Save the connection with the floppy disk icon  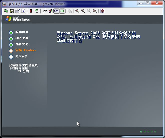[12, 11]
